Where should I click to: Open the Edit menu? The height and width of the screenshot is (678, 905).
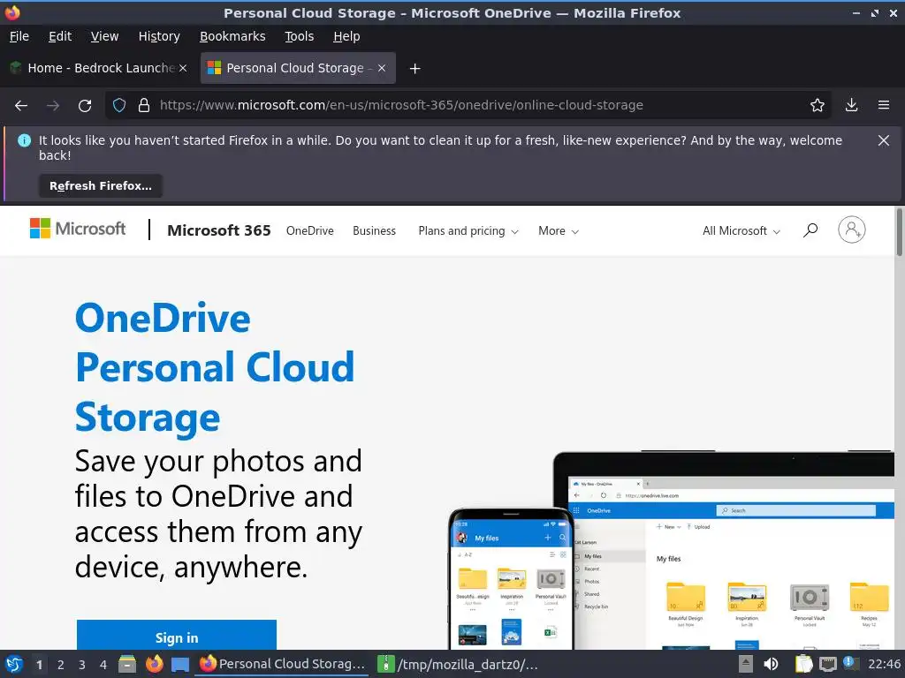click(x=60, y=36)
